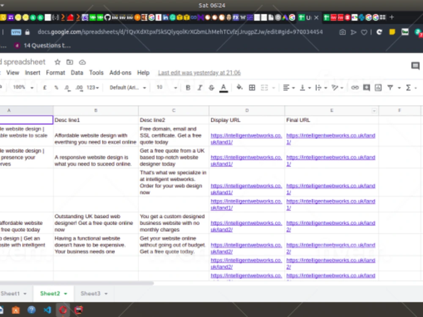423x317 pixels.
Task: Open the View menu
Action: (13, 73)
